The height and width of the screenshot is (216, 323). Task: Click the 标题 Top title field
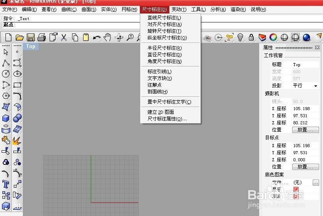point(305,65)
